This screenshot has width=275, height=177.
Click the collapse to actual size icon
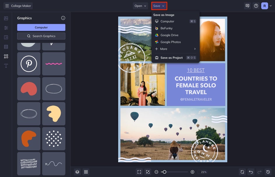pyautogui.click(x=148, y=172)
